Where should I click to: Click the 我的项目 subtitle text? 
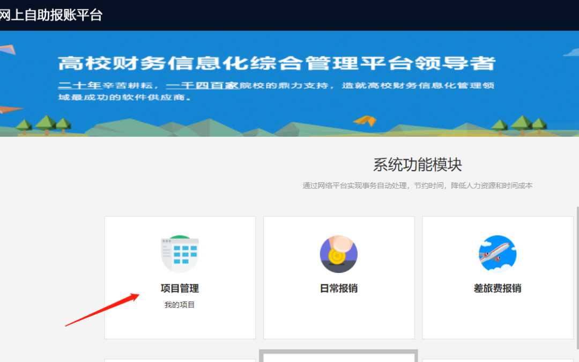(180, 305)
